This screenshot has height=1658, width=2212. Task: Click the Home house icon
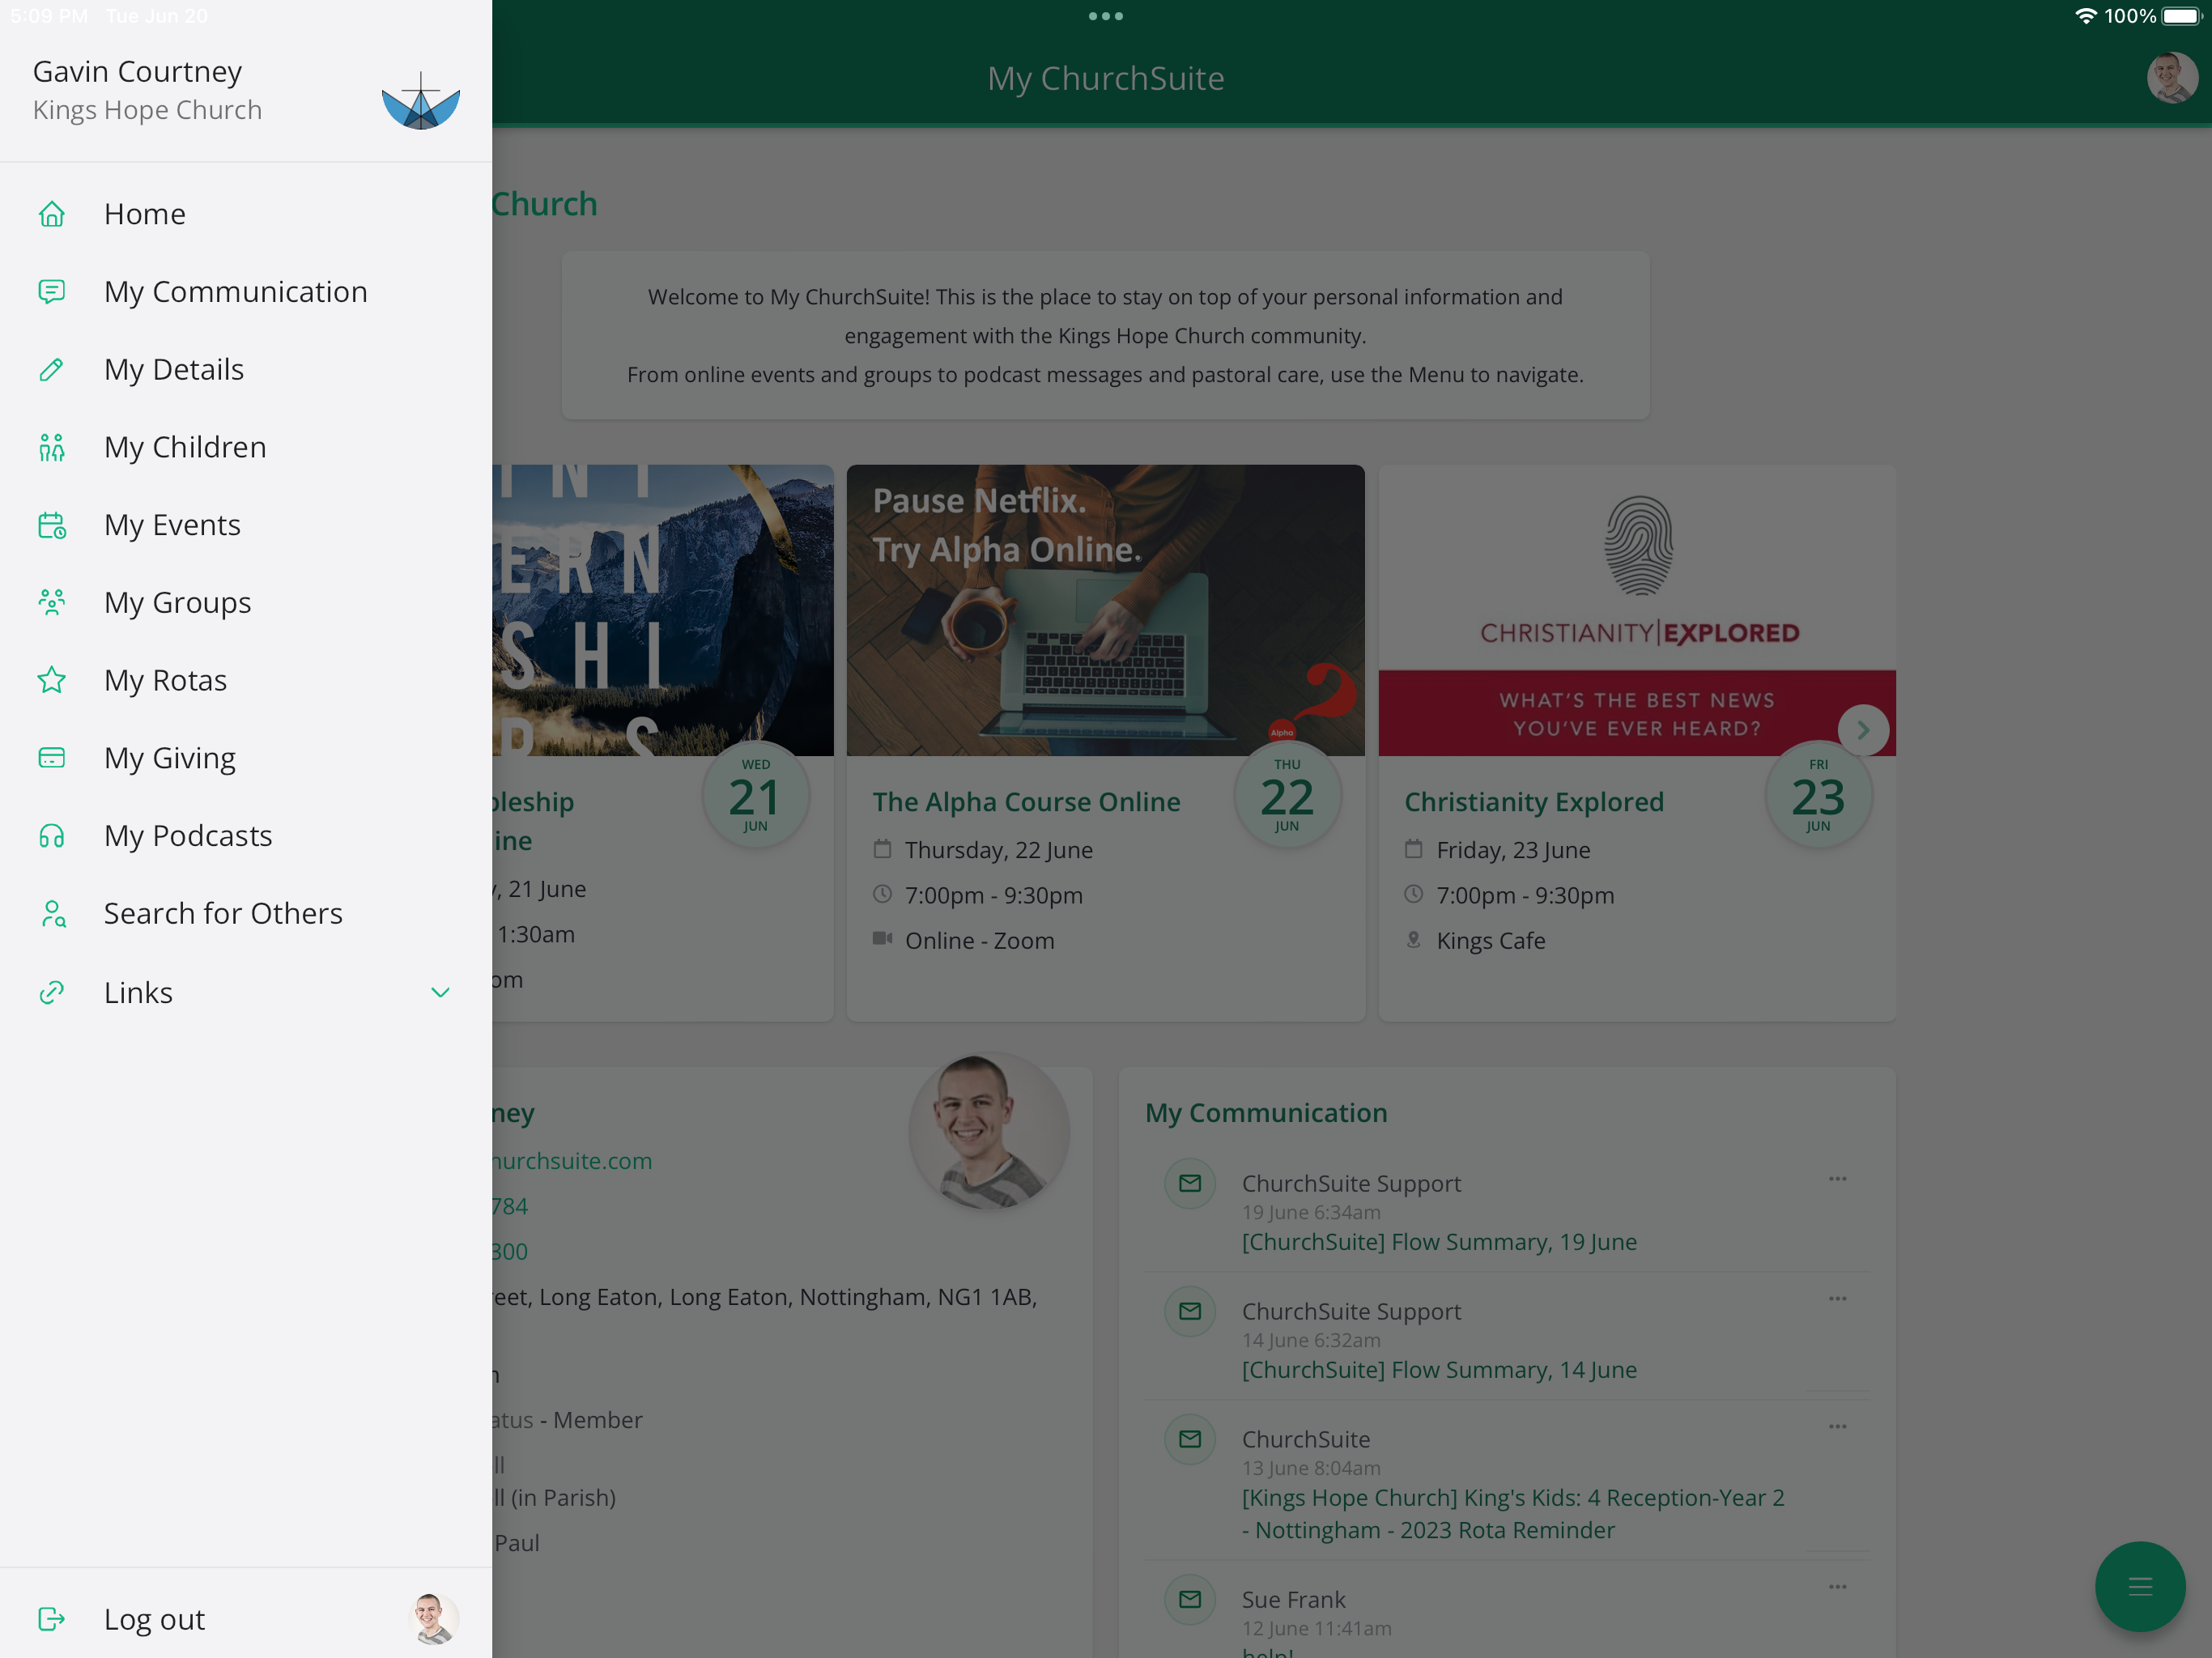(52, 214)
